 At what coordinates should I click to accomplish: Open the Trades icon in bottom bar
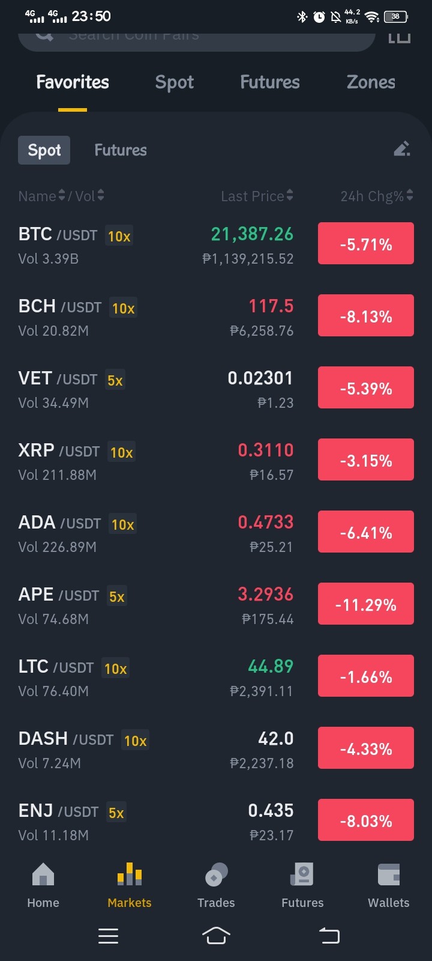216,875
